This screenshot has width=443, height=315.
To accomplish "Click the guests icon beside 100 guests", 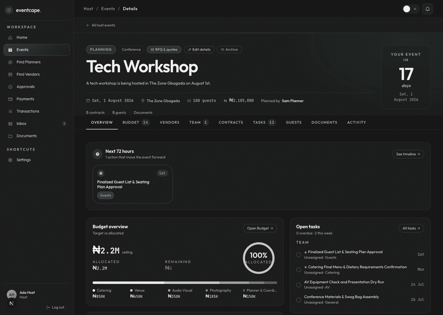I will coord(189,101).
